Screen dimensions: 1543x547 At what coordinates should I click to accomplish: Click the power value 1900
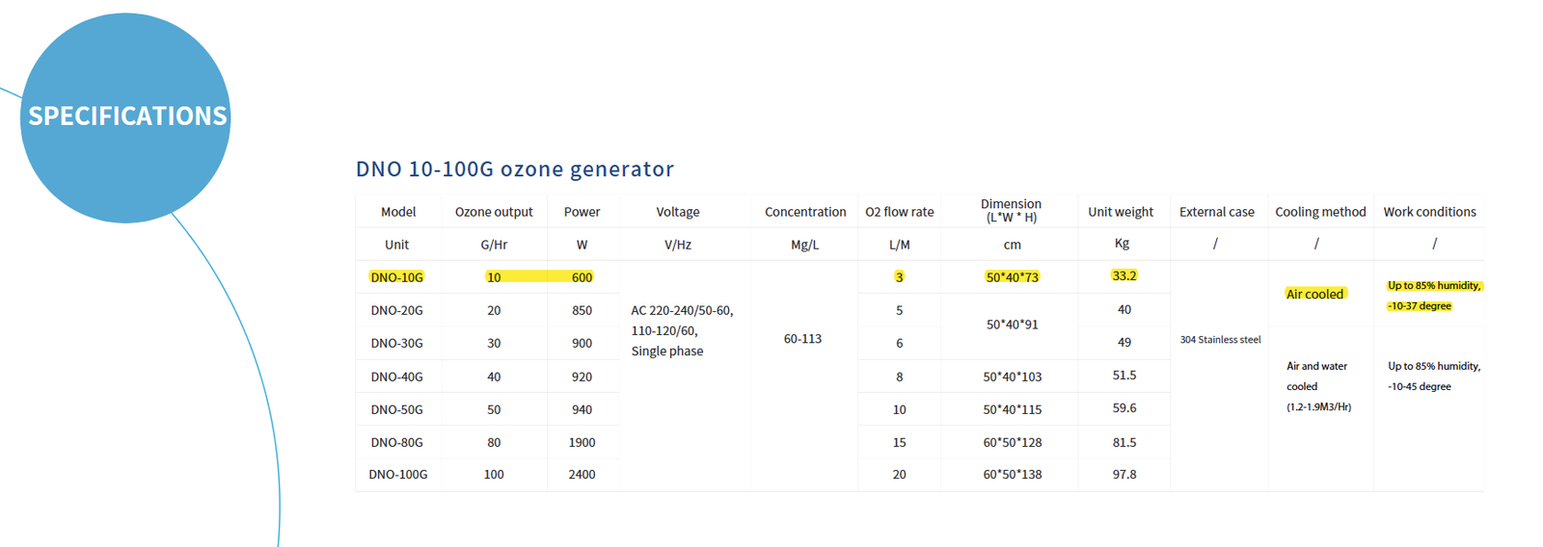tap(582, 442)
